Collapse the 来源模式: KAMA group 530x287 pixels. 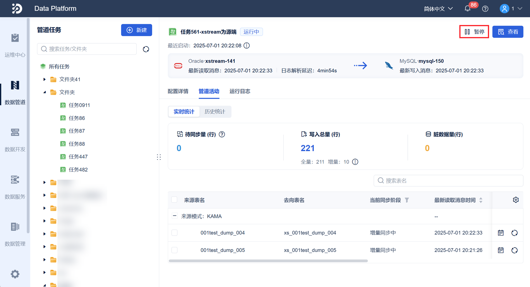[x=175, y=216]
